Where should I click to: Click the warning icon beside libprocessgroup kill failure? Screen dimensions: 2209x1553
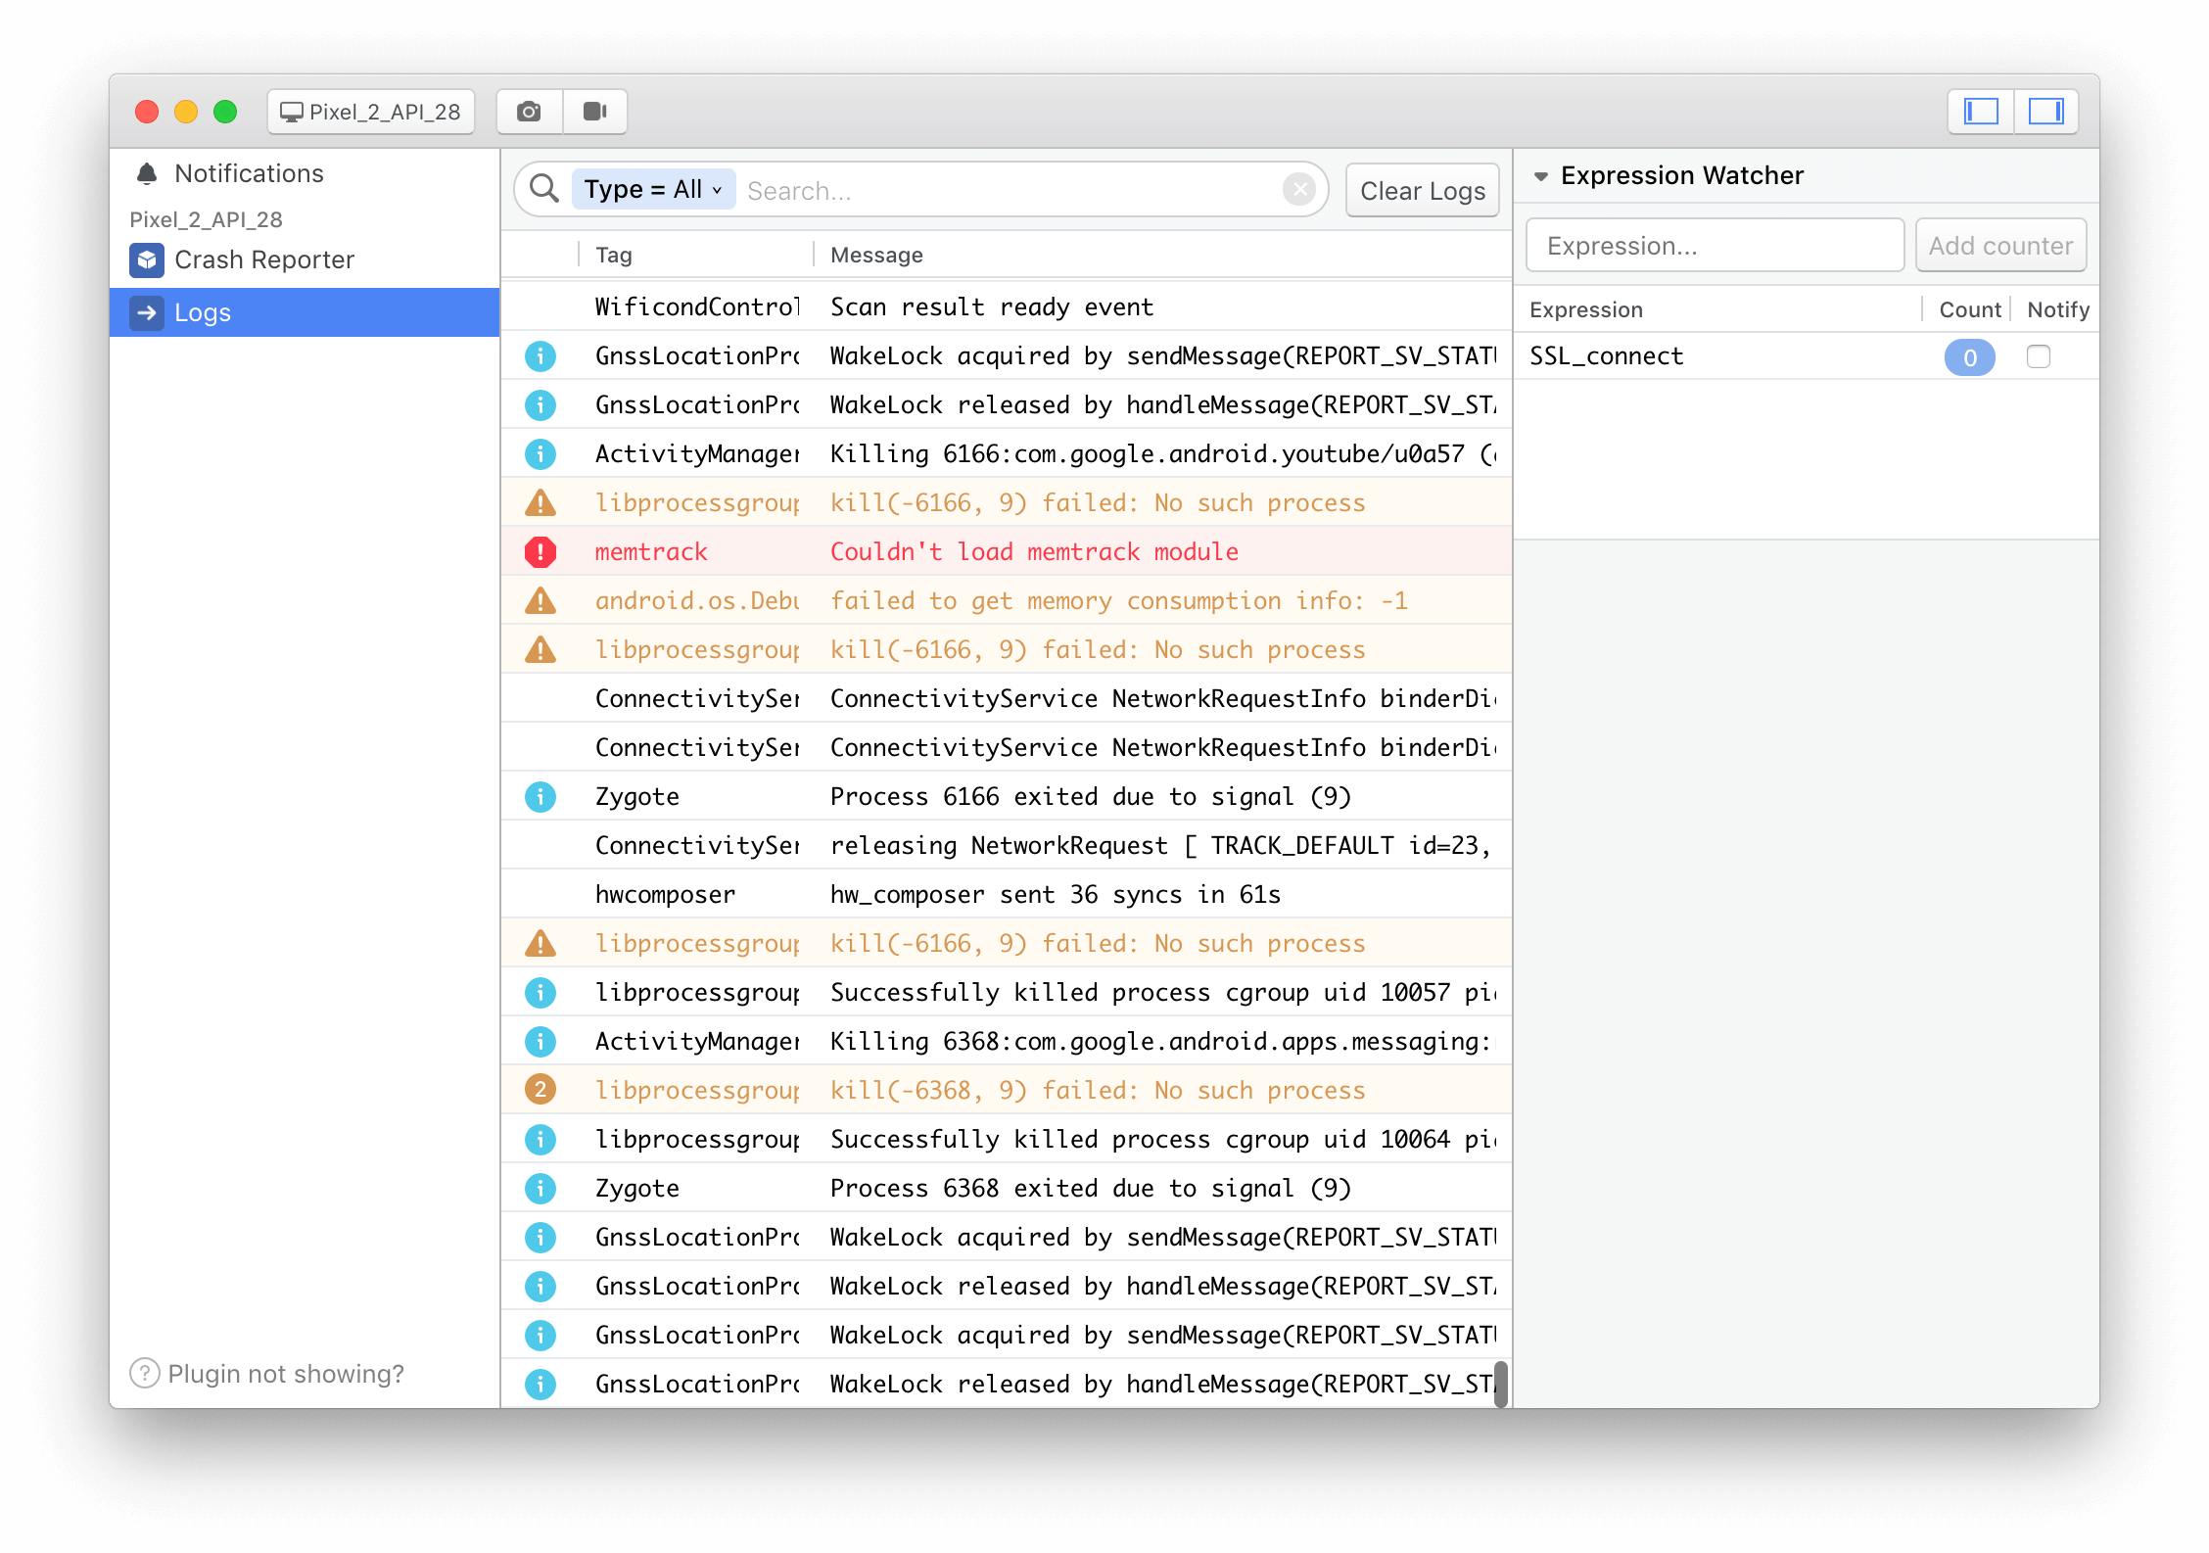point(540,502)
